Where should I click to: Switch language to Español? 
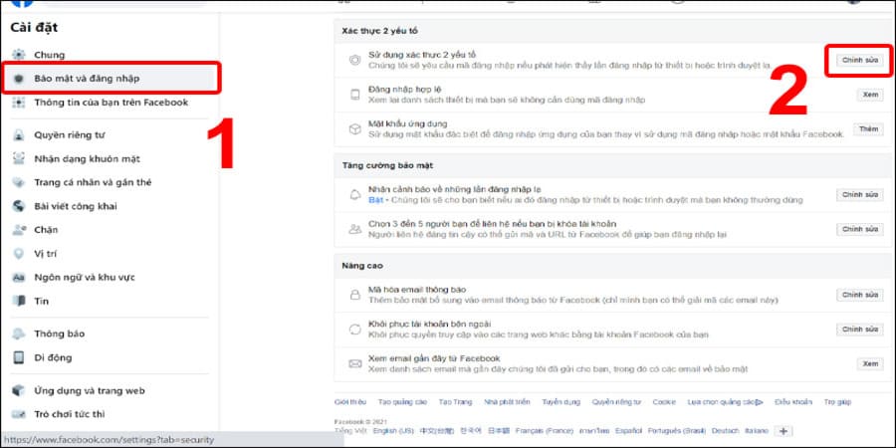tap(628, 431)
